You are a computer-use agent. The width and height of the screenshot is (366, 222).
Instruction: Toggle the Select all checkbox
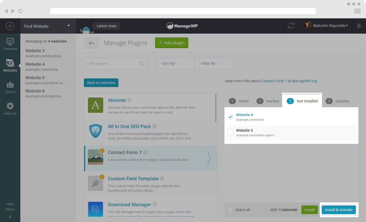(231, 210)
